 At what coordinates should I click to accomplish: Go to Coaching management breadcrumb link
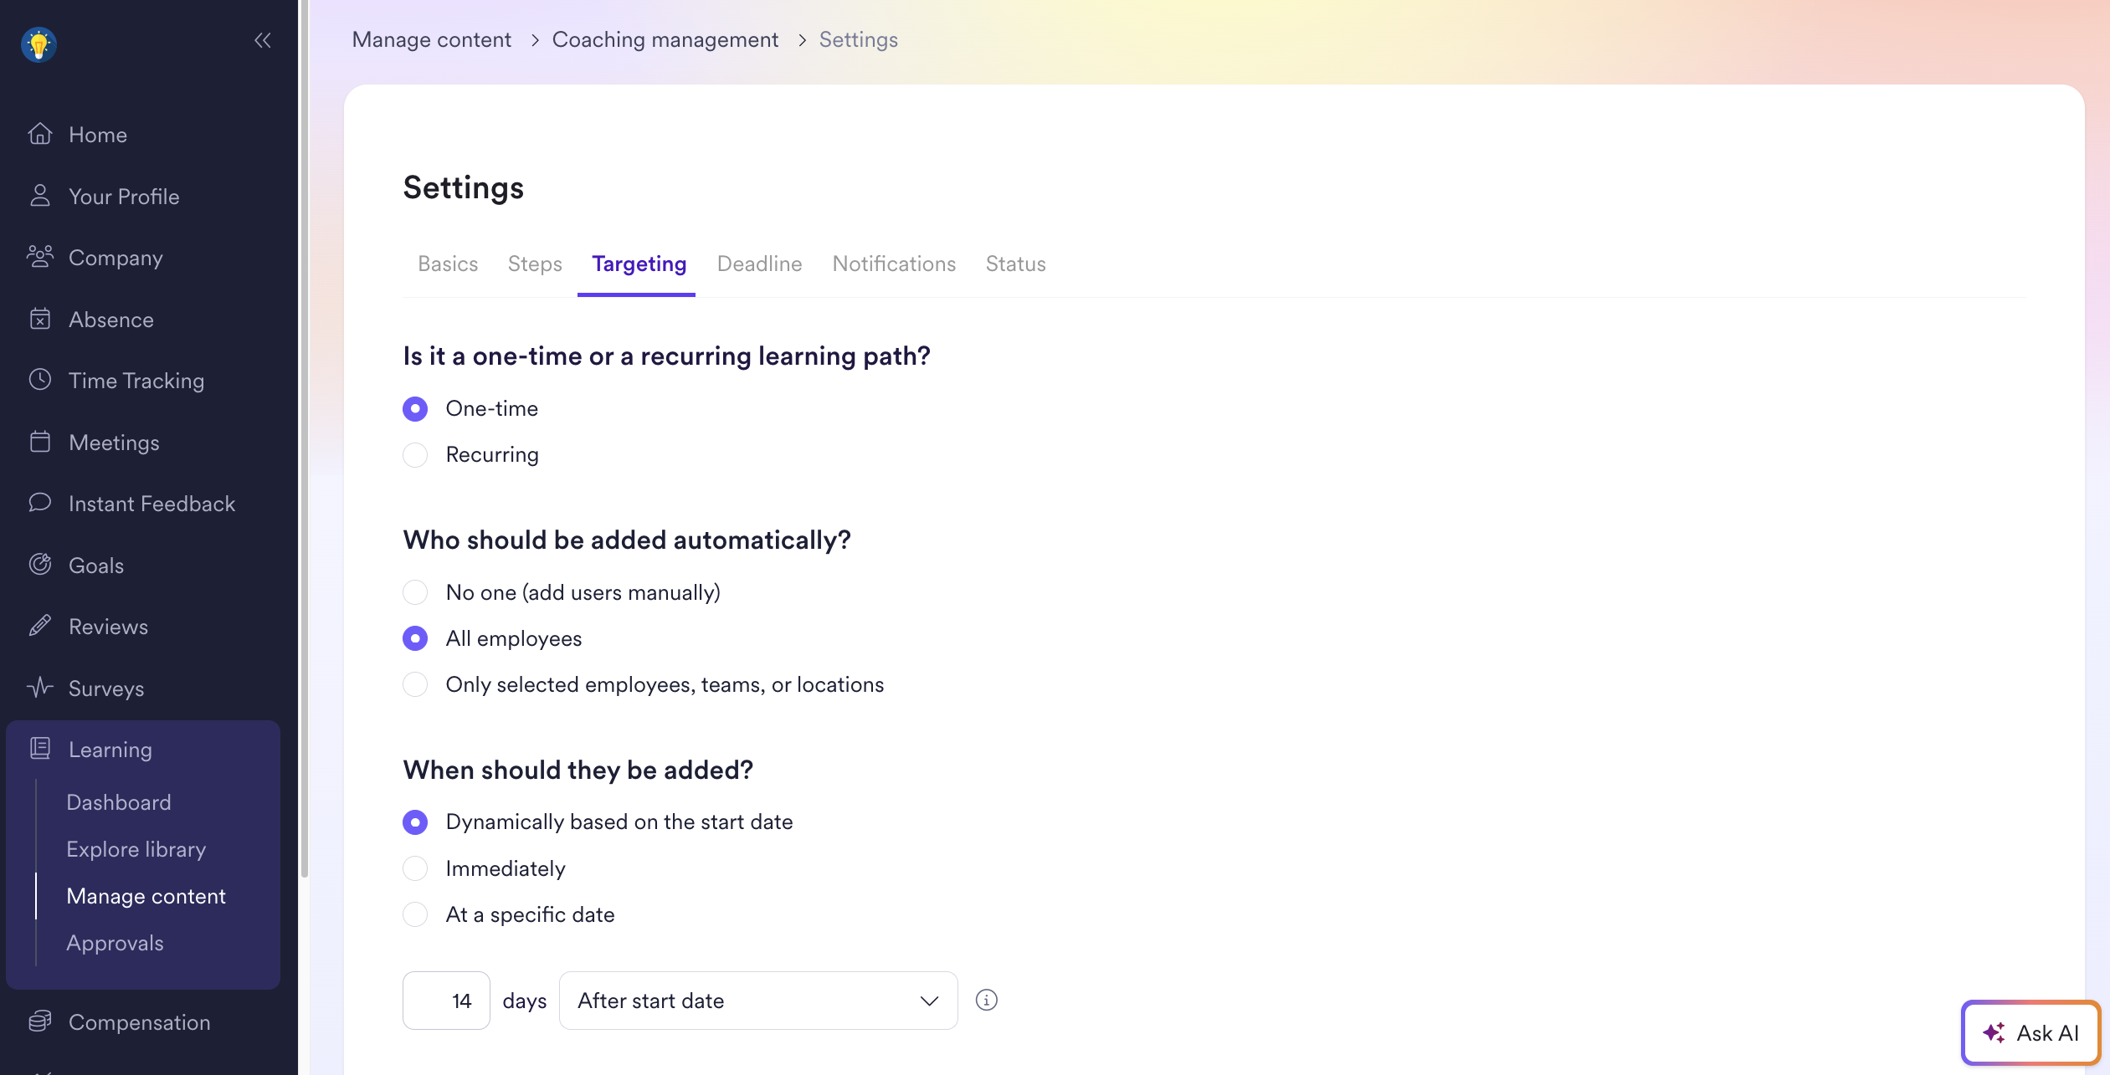pyautogui.click(x=665, y=40)
